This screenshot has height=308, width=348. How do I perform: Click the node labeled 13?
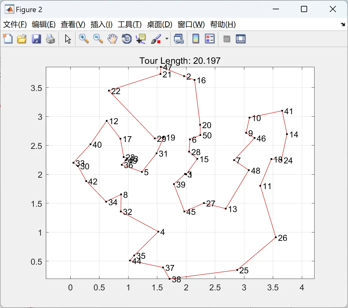(x=226, y=209)
